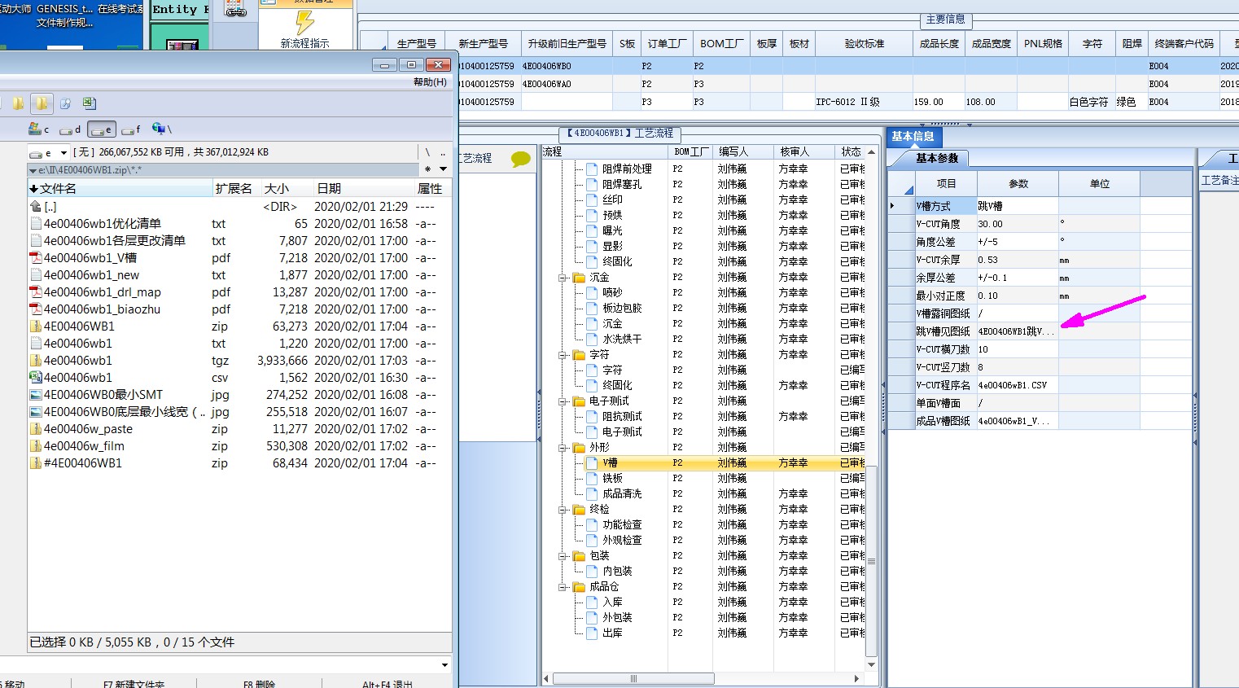Click the image icon of 4E00406WB0最小SMT

35,395
